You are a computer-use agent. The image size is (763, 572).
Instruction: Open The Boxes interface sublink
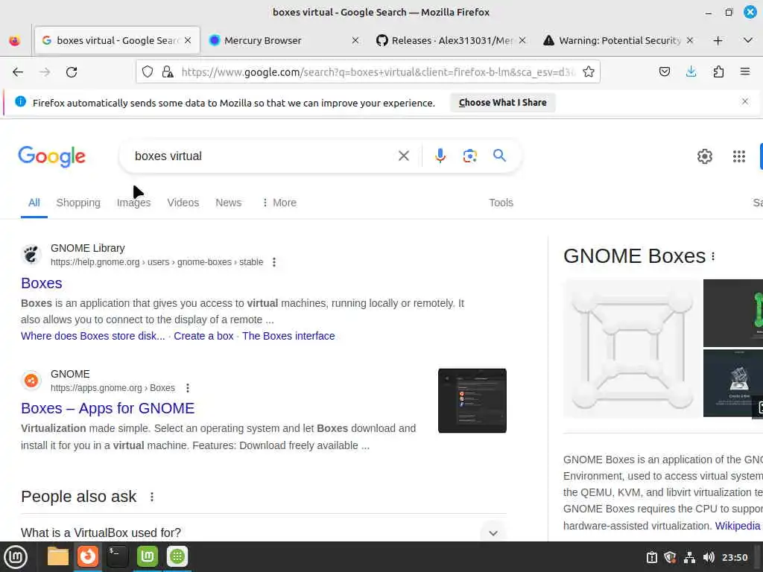tap(288, 336)
